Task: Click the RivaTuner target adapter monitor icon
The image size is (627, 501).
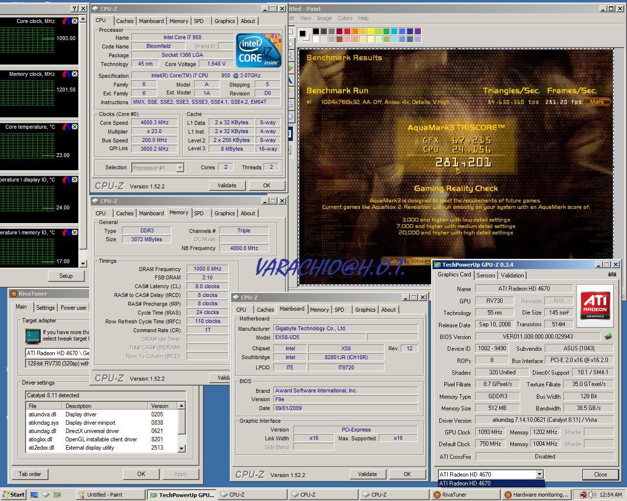Action: click(x=32, y=336)
